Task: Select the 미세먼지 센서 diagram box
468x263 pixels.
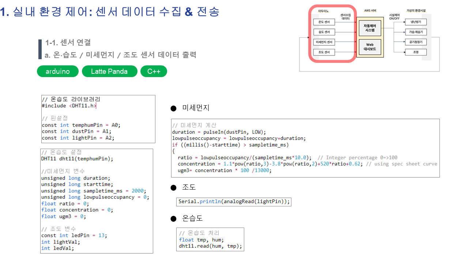Action: [x=324, y=42]
